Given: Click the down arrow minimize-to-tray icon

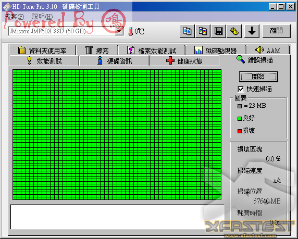Looking at the screenshot, I should (x=252, y=31).
